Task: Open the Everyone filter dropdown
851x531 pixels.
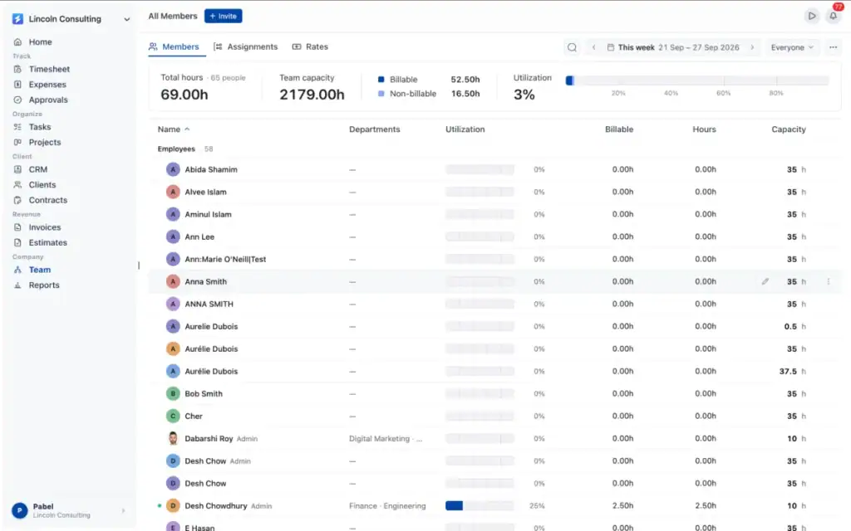Action: [792, 47]
